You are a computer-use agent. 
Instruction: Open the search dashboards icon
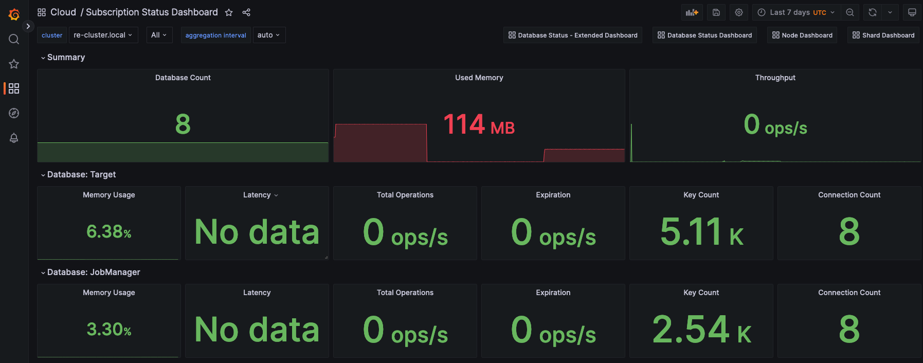pyautogui.click(x=14, y=39)
